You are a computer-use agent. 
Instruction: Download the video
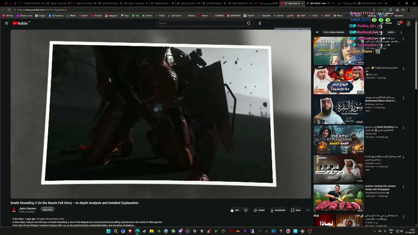278,210
